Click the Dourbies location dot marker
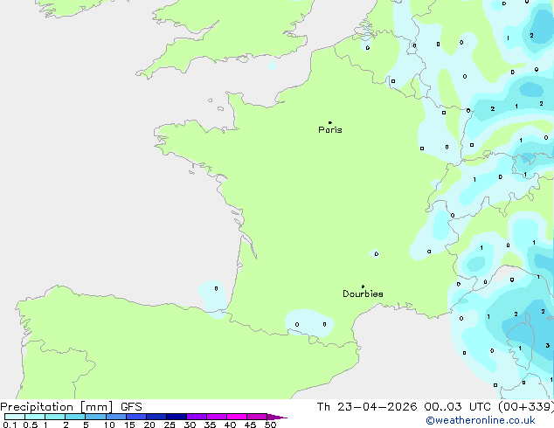554x428 pixels. pos(363,286)
